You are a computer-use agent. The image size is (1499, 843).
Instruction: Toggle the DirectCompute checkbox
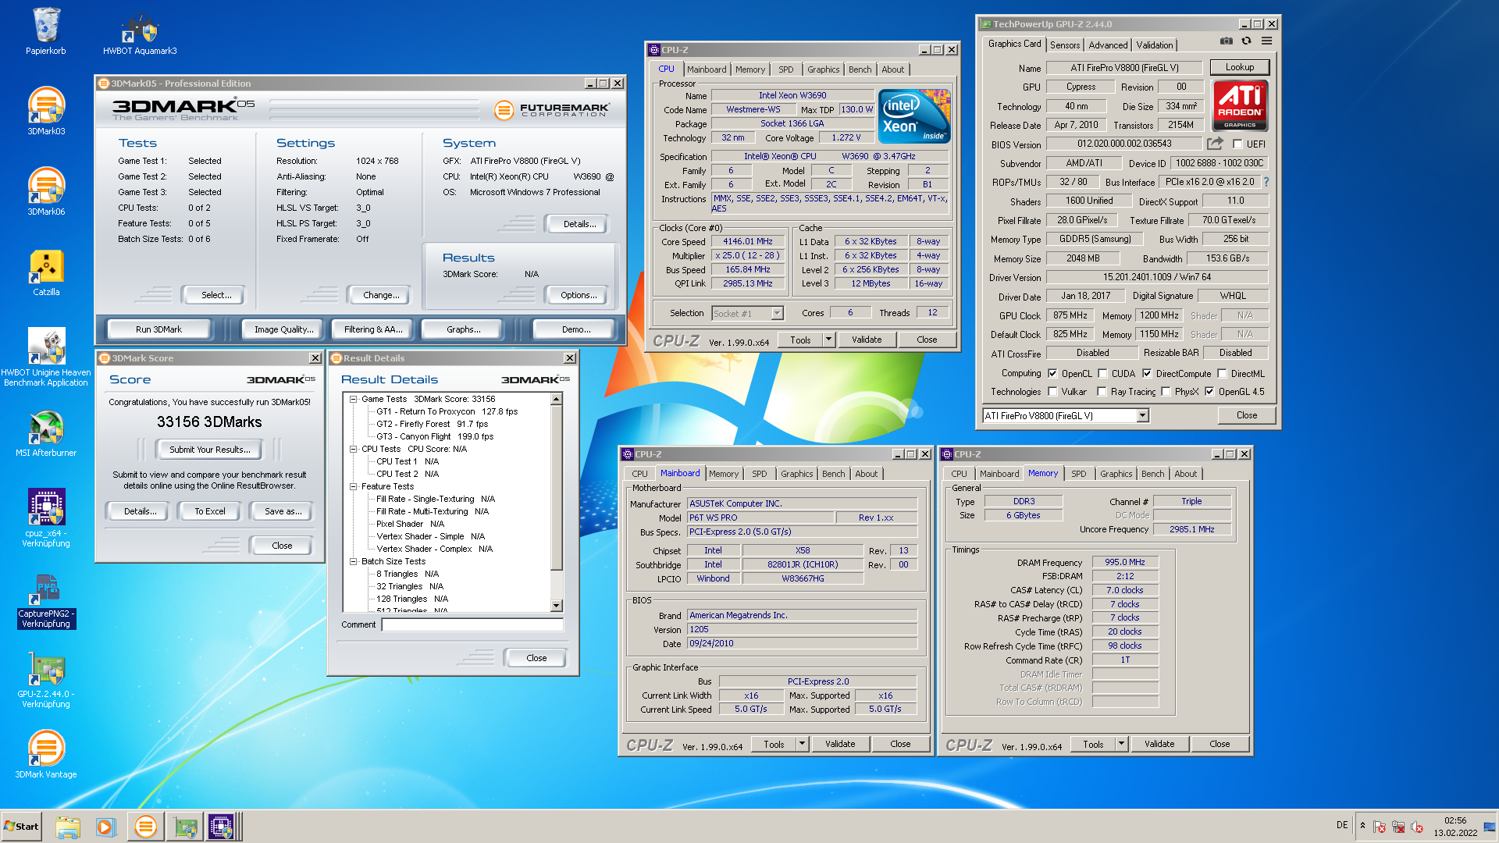[x=1147, y=373]
